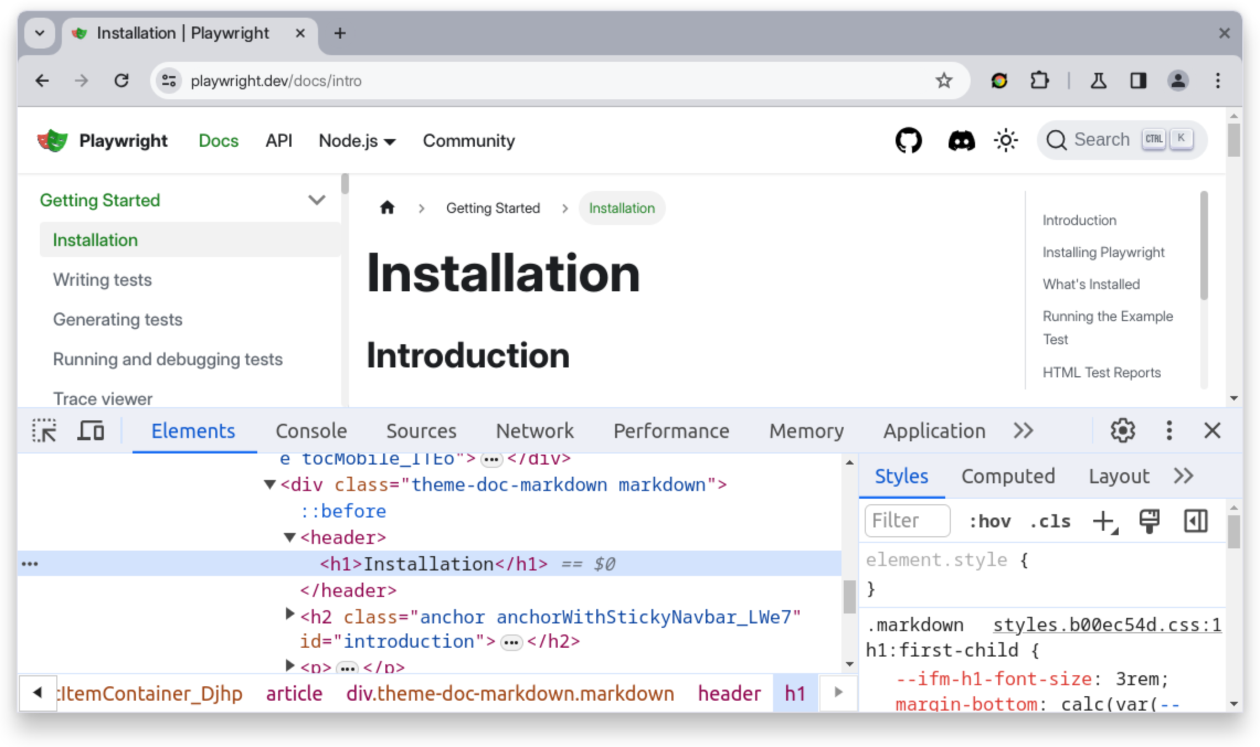Click the DevTools more options kebab icon
This screenshot has width=1260, height=747.
pyautogui.click(x=1168, y=430)
